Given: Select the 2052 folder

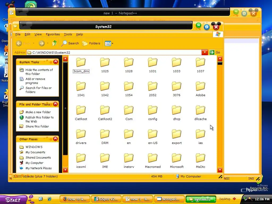Looking at the screenshot, I should pos(153,89).
